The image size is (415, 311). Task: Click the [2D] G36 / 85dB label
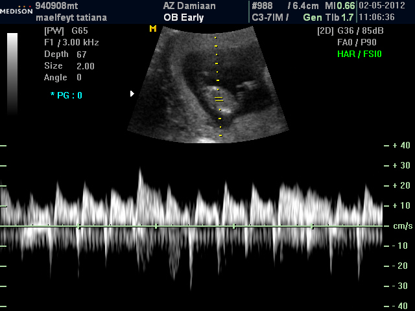pos(350,31)
